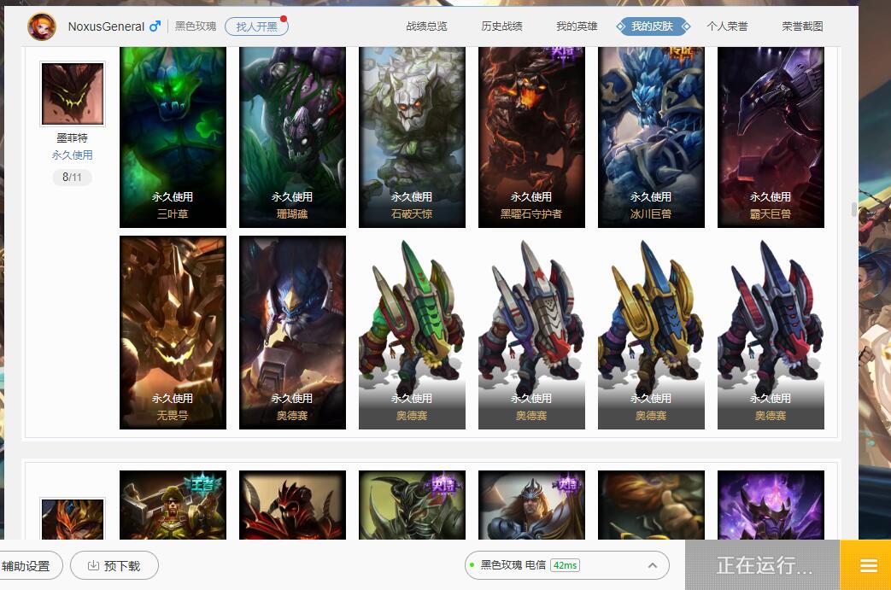The height and width of the screenshot is (590, 891).
Task: Open the 无畏号 skin card
Action: click(x=173, y=332)
